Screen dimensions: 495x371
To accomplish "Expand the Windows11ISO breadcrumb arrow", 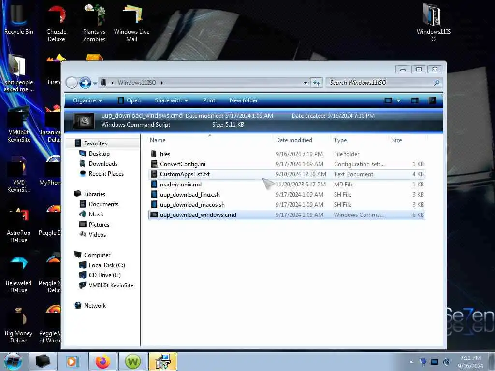I will 161,83.
